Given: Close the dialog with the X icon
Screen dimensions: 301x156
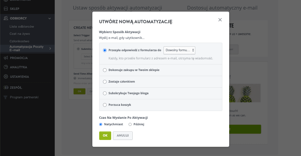Looking at the screenshot, I should tap(220, 20).
